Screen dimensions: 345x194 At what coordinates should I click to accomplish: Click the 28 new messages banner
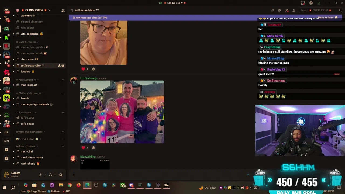coord(89,18)
